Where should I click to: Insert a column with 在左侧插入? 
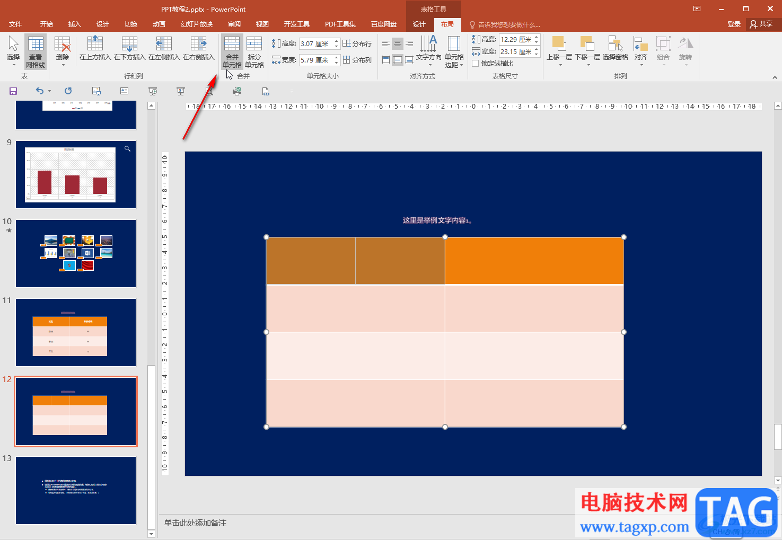[x=164, y=48]
